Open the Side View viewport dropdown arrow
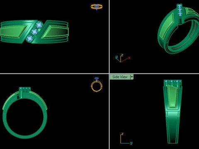Image resolution: width=199 pixels, height=149 pixels. click(x=132, y=77)
